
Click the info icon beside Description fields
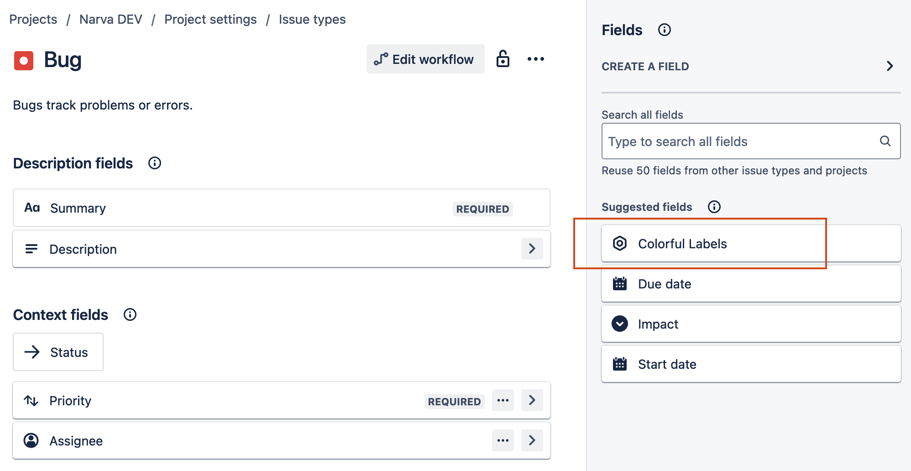click(155, 163)
